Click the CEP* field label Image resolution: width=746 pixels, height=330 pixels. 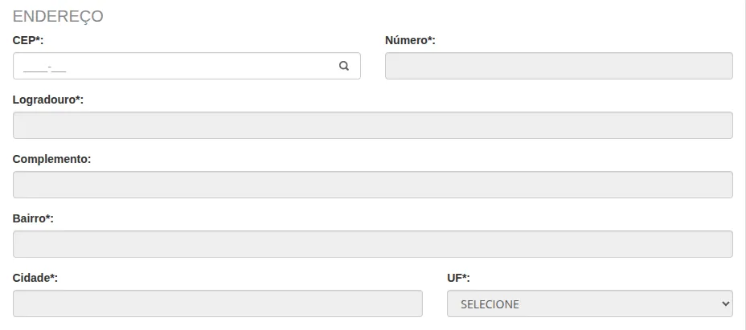pos(28,40)
